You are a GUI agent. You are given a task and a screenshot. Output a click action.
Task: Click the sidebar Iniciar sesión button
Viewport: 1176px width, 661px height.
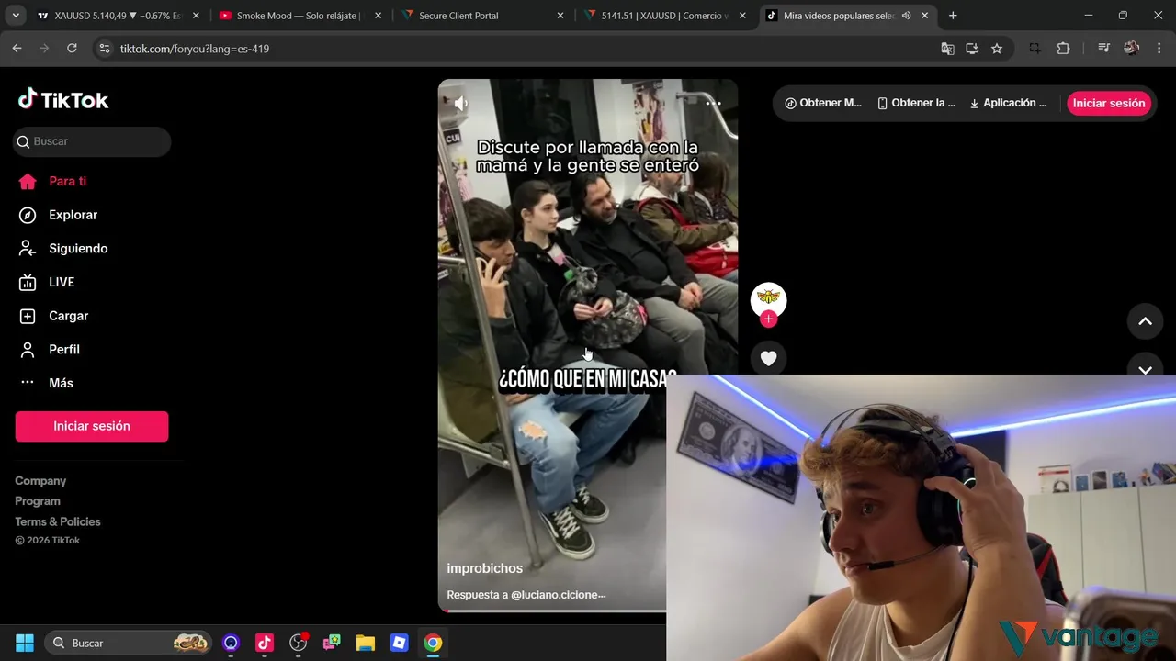point(92,426)
